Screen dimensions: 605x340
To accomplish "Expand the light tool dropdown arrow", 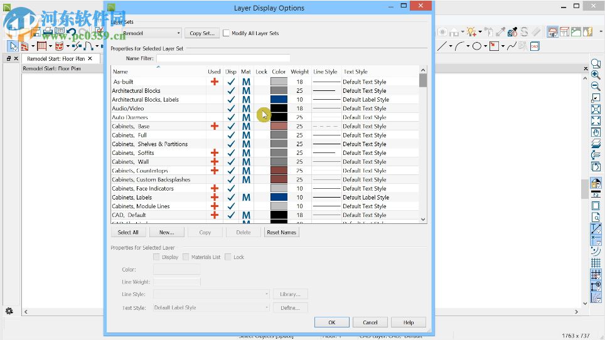I will pos(480,33).
